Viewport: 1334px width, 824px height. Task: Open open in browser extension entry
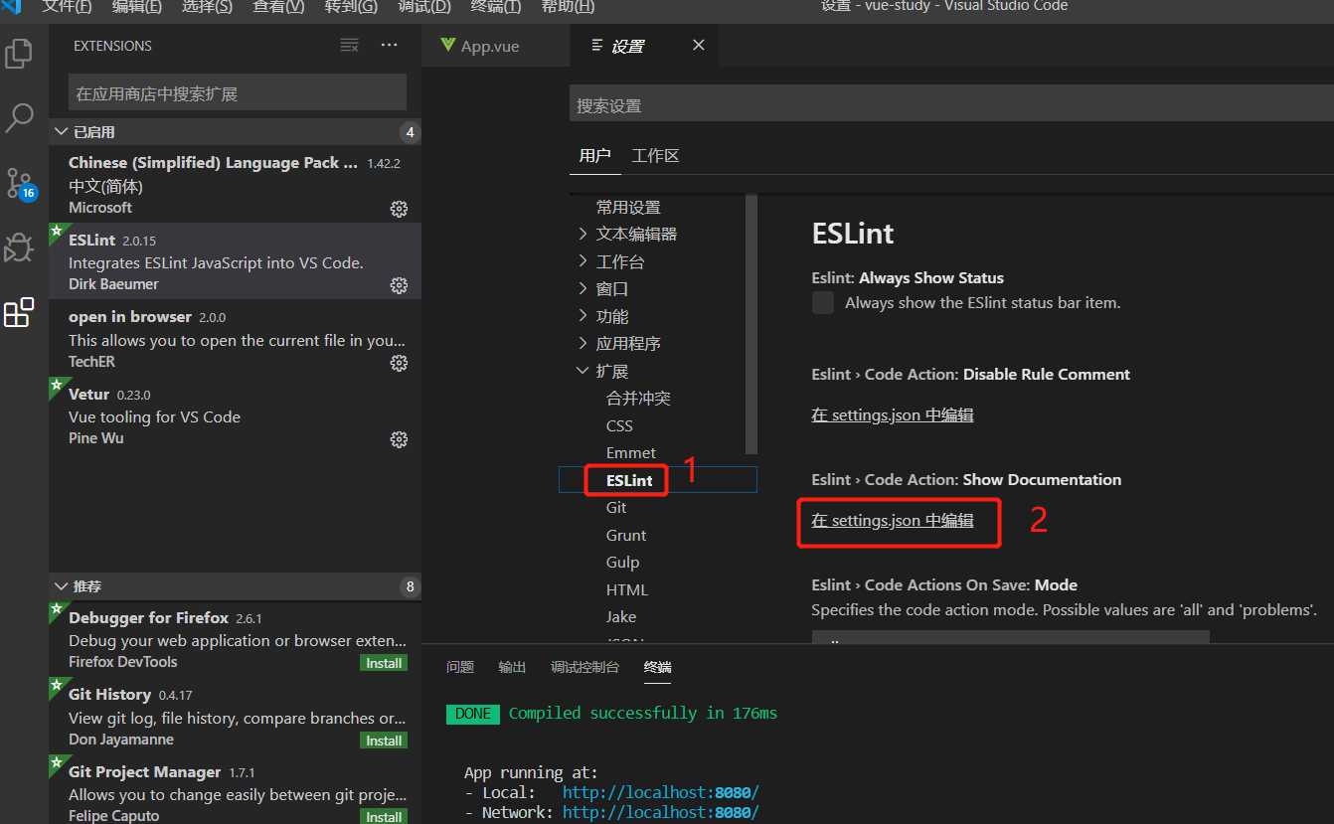click(235, 338)
